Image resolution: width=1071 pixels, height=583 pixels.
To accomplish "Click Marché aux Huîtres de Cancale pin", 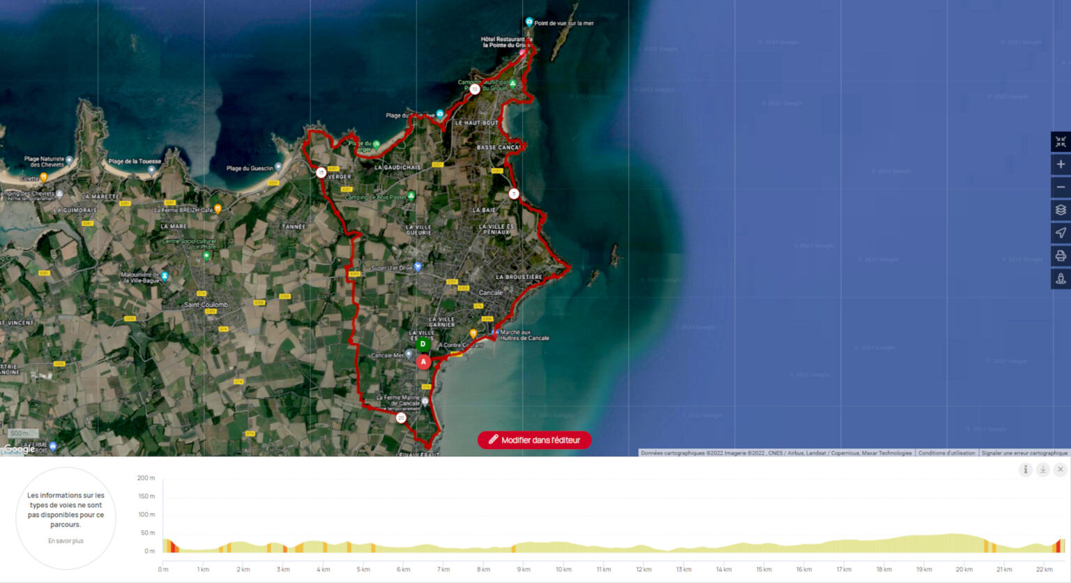I will tap(496, 333).
